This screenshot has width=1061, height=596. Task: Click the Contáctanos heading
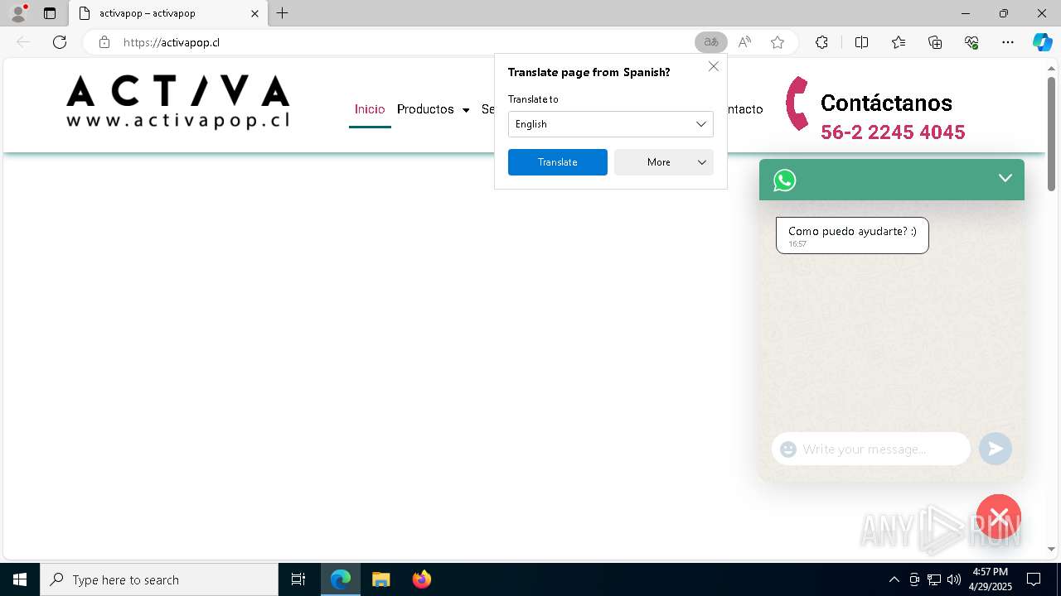(x=886, y=103)
